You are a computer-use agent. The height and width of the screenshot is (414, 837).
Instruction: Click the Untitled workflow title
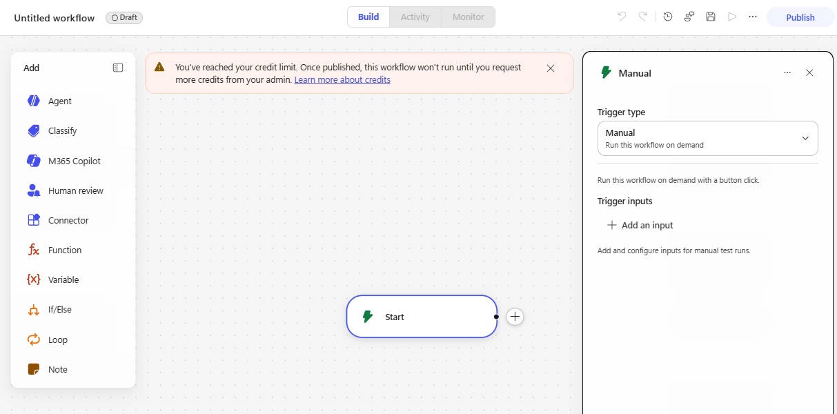[55, 18]
